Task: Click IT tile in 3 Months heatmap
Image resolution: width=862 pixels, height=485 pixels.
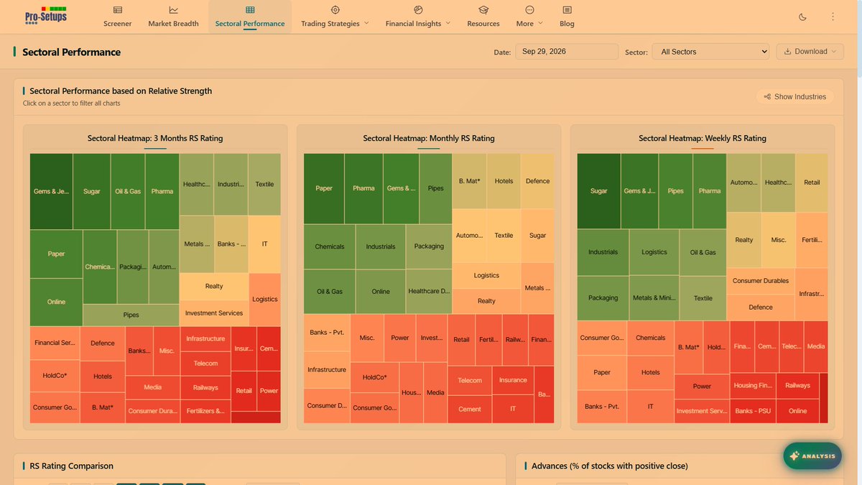Action: [x=264, y=244]
